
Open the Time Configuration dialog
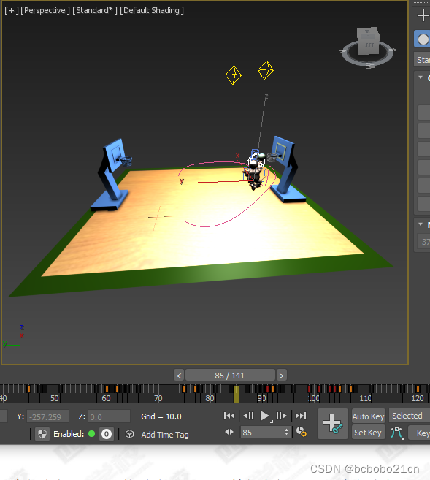tap(302, 432)
